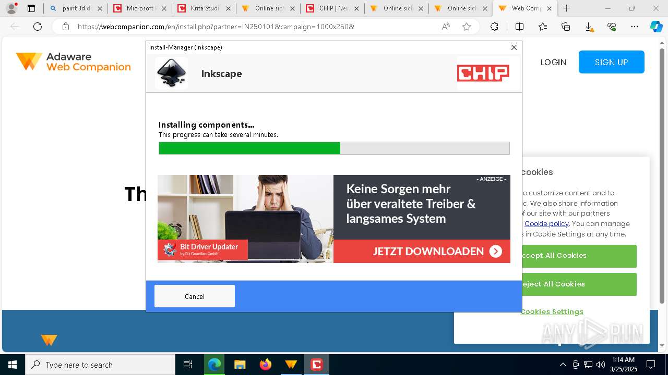This screenshot has height=375, width=668.
Task: Click the address bar URL
Action: pyautogui.click(x=216, y=27)
